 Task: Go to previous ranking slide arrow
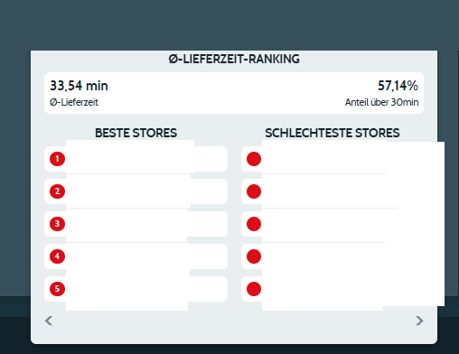click(x=49, y=321)
